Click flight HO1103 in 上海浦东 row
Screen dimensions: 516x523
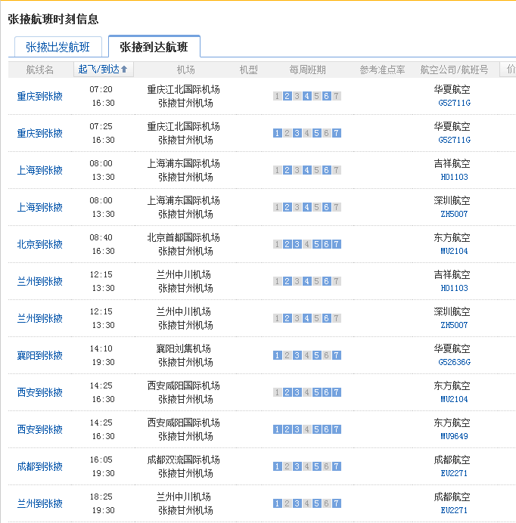(x=454, y=177)
